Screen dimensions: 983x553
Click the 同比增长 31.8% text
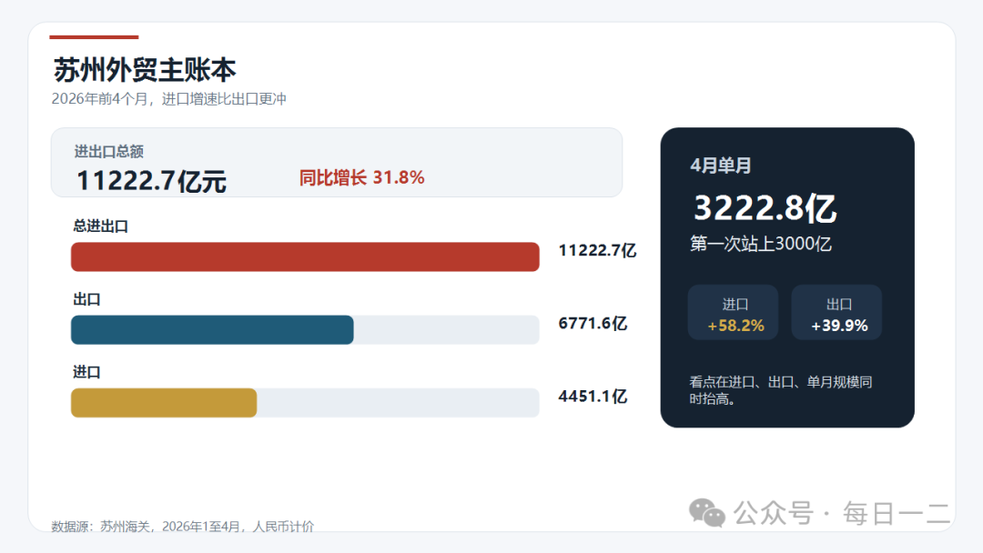[x=361, y=178]
